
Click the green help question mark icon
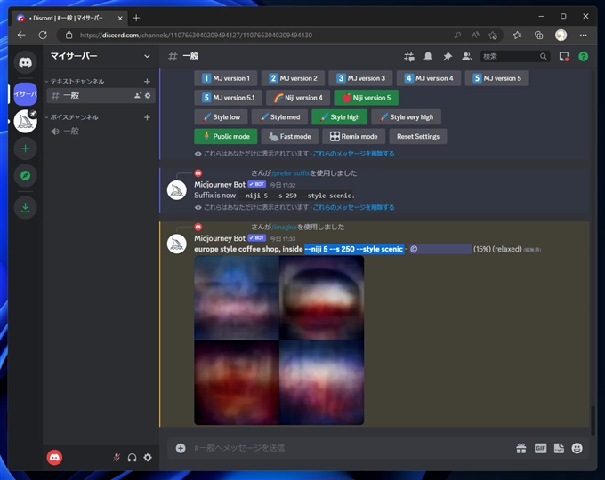583,57
